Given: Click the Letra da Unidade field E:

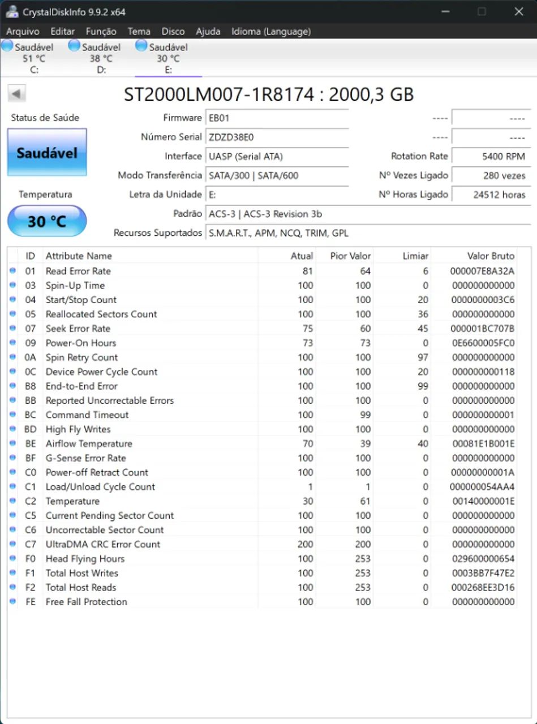Looking at the screenshot, I should 277,195.
